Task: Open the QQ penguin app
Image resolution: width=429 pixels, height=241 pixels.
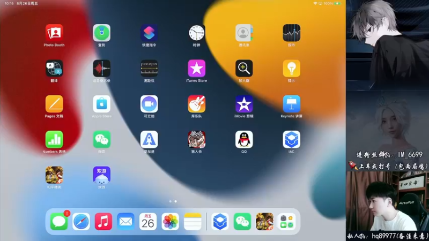Action: coord(244,139)
